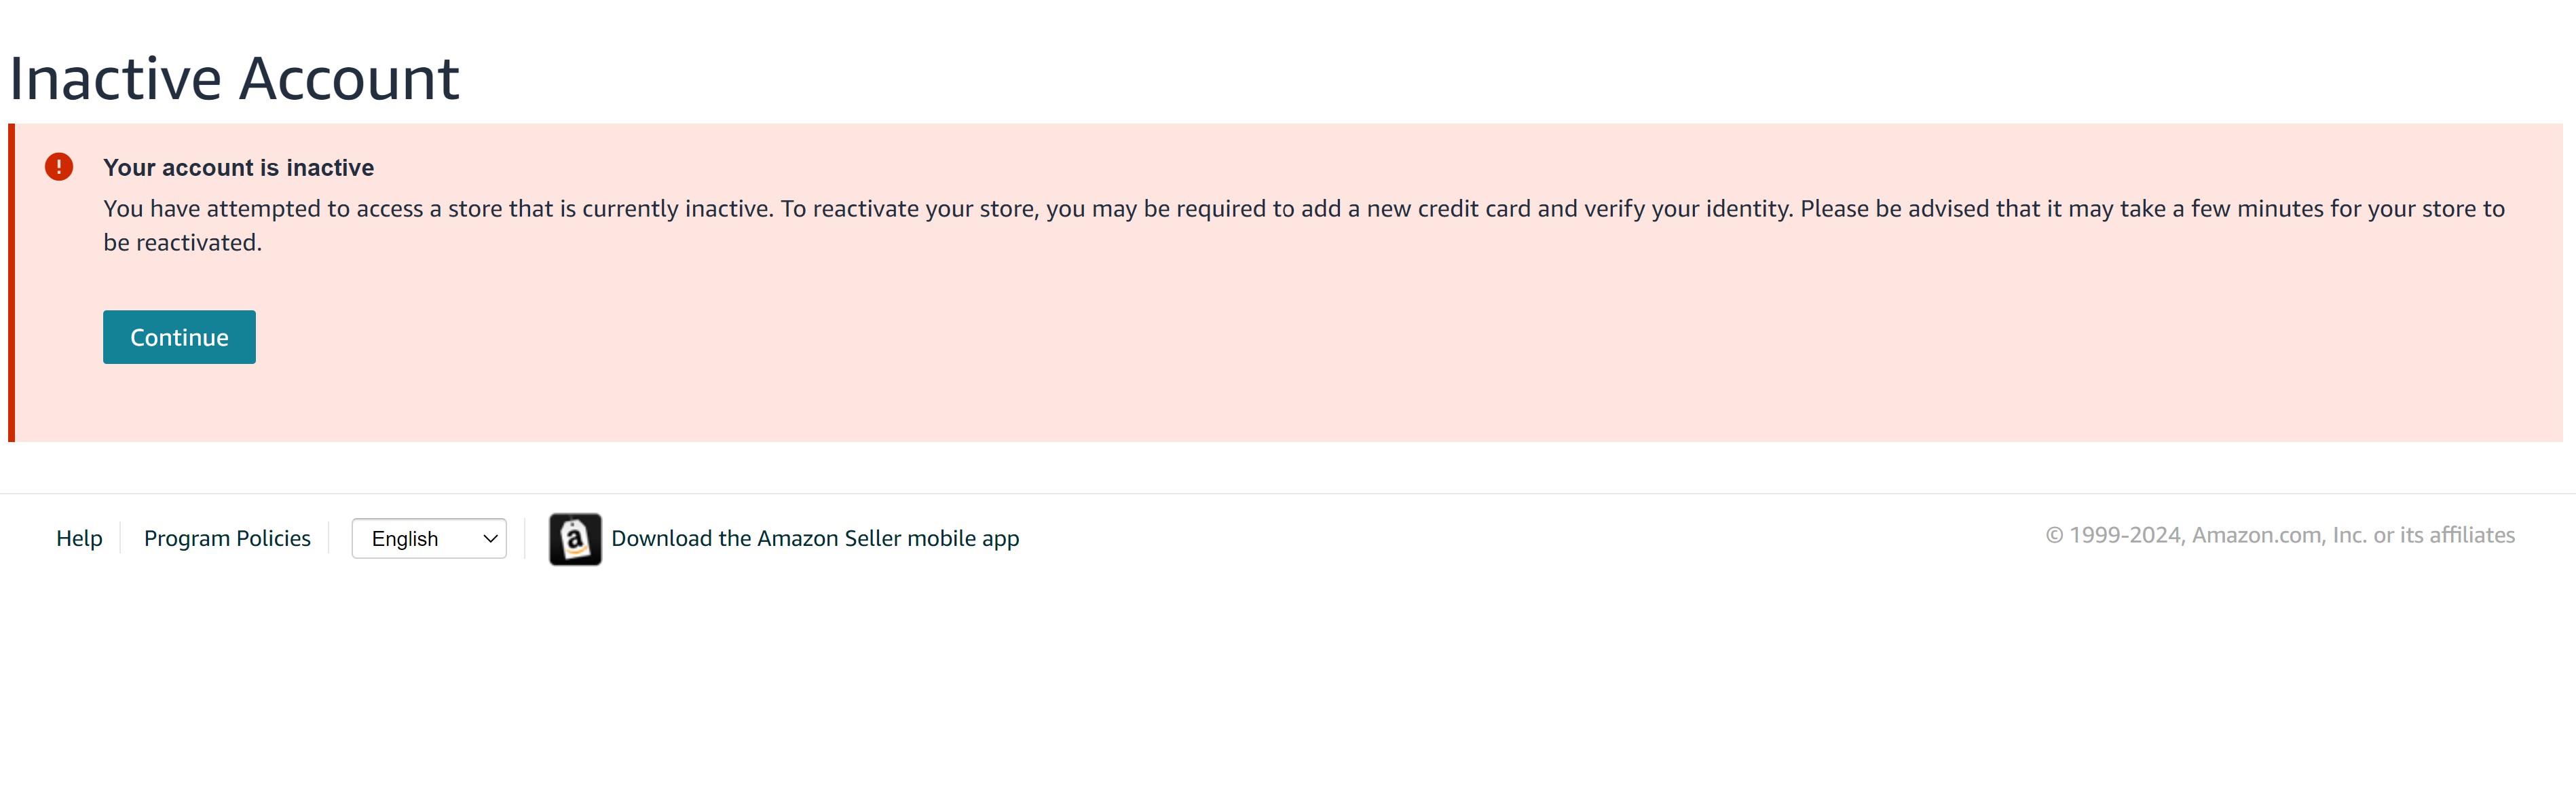The height and width of the screenshot is (789, 2576).
Task: Click the Continue button to reactivate
Action: [x=179, y=337]
